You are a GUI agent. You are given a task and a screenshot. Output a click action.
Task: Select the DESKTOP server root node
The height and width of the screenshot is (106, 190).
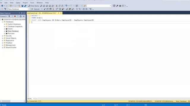15,19
